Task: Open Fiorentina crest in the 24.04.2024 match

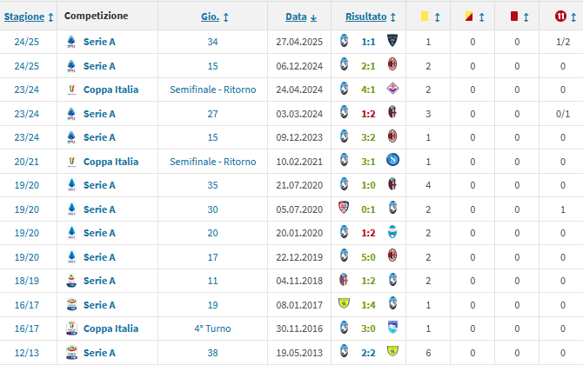Action: tap(392, 89)
